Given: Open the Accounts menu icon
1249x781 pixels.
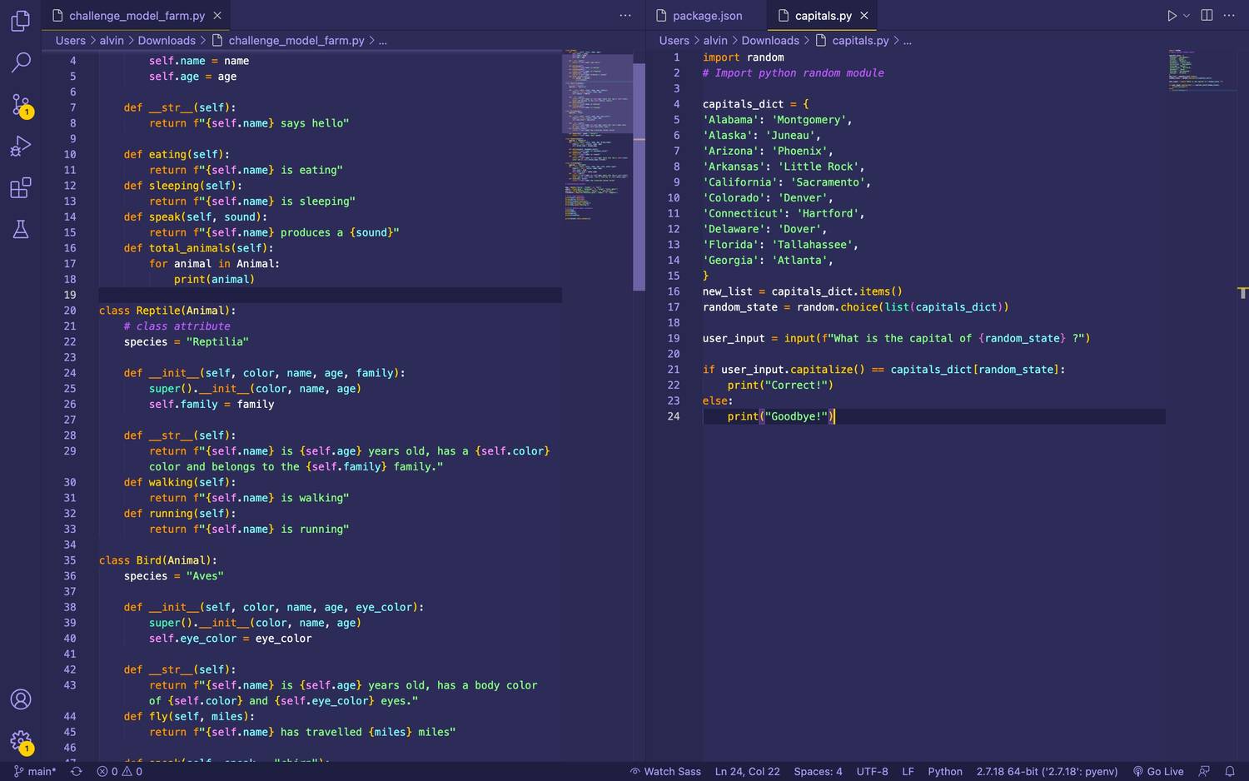Looking at the screenshot, I should click(21, 699).
